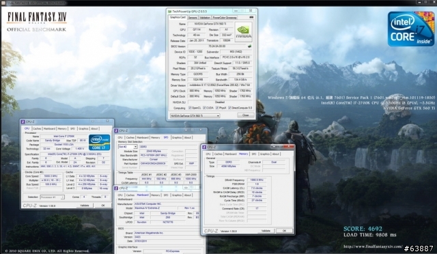Screen dimensions: 437x254
Task: Click the GPU-Z title bar icon
Action: (169, 12)
